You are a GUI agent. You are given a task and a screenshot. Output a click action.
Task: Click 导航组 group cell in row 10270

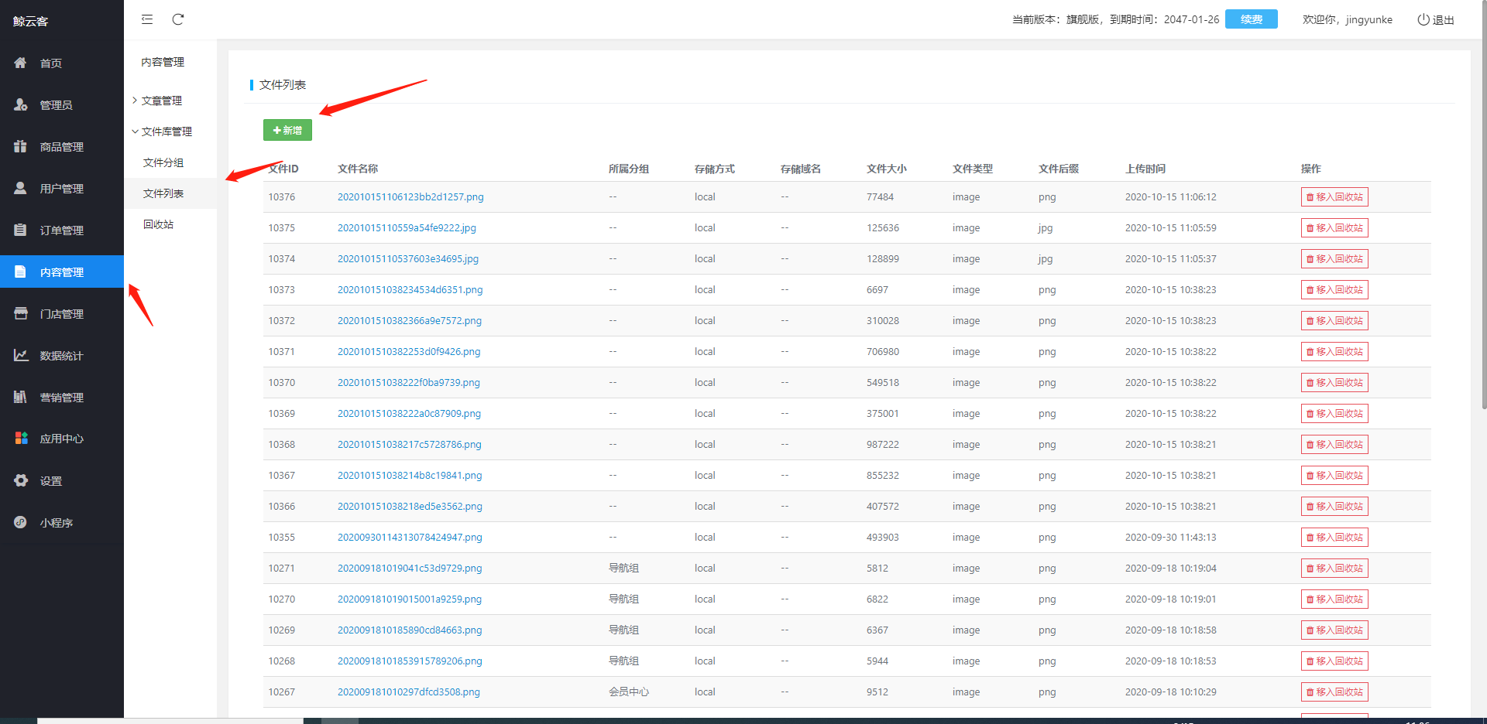(x=623, y=599)
